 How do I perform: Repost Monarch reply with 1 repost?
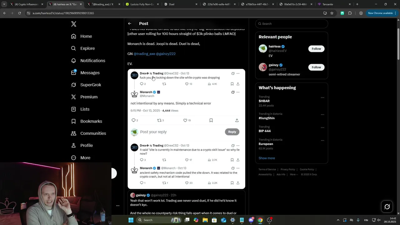click(x=165, y=183)
